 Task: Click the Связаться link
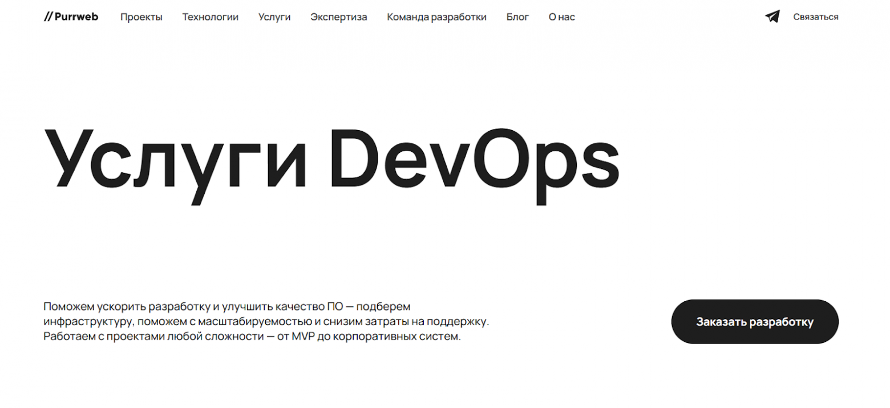[815, 17]
